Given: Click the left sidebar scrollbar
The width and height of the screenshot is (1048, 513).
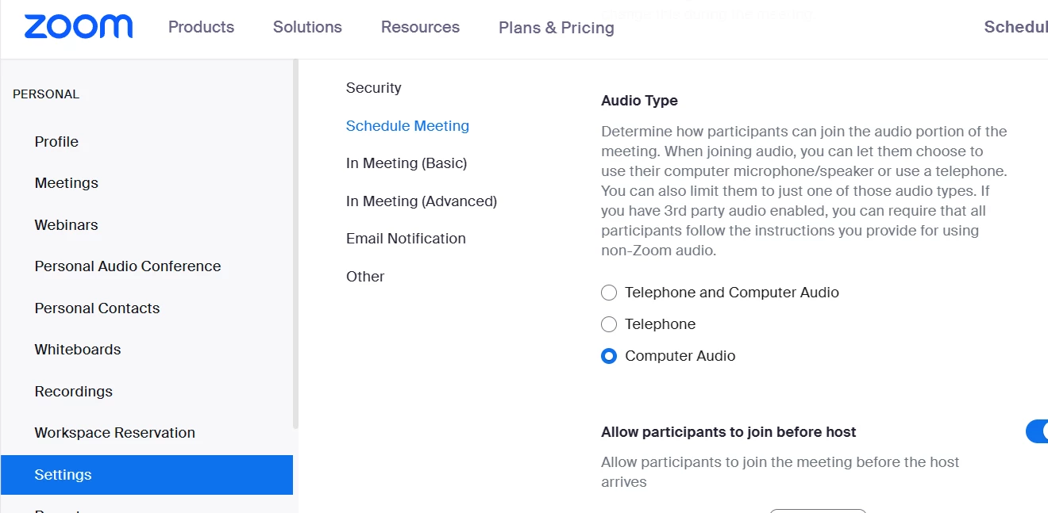Looking at the screenshot, I should click(x=295, y=238).
